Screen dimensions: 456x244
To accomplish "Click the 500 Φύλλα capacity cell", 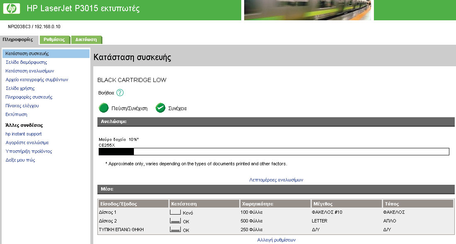I will pos(252,221).
